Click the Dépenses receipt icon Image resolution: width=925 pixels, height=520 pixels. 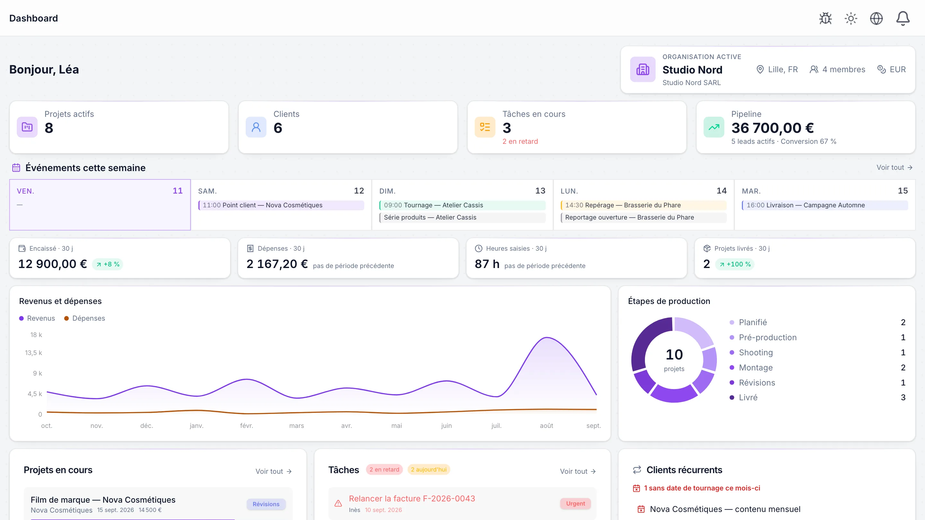pos(250,248)
